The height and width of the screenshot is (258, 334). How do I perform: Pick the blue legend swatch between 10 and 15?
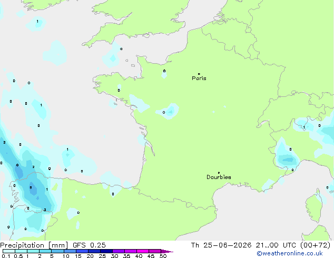[70, 251]
